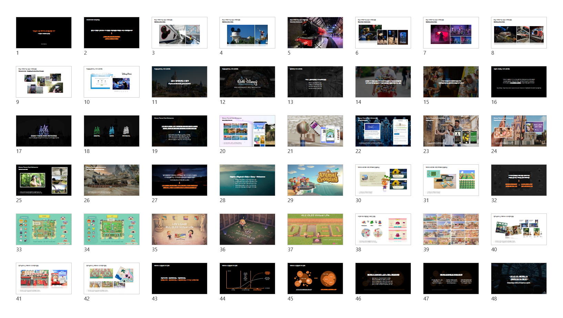This screenshot has height=318, width=563.
Task: Select slide 33 island map thumbnail
Action: pos(44,229)
